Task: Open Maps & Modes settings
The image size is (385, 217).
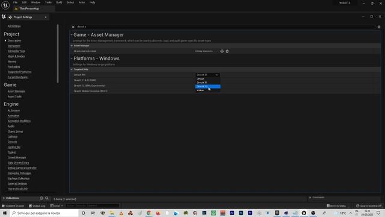Action: 16,56
